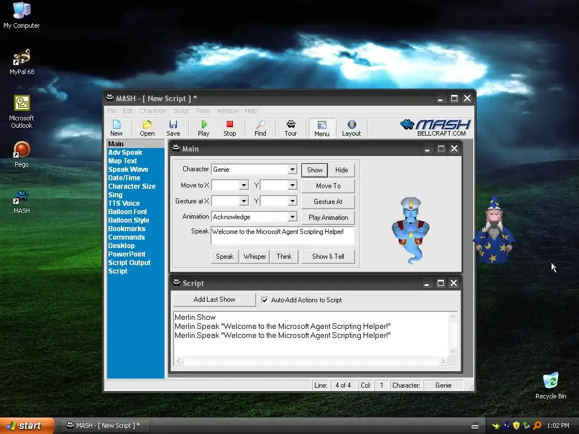Select Adv Speak in the sidebar
This screenshot has height=434, width=579.
point(125,152)
